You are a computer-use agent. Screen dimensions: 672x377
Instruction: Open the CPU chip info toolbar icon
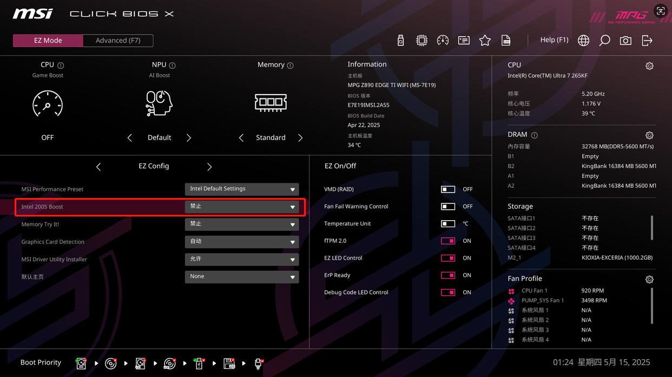click(421, 41)
